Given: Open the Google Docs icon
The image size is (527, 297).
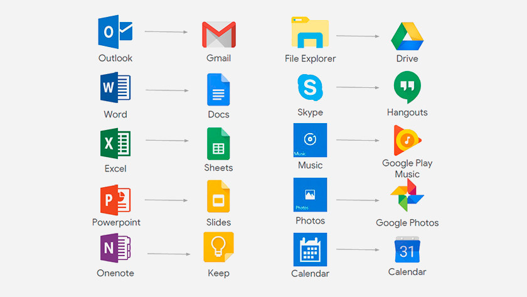Looking at the screenshot, I should click(x=218, y=90).
